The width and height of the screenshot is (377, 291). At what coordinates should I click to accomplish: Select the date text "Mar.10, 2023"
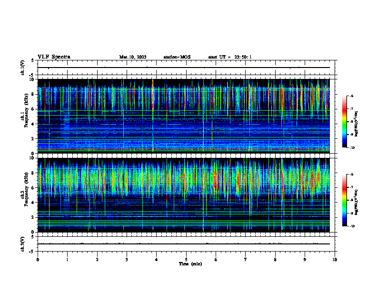click(133, 57)
